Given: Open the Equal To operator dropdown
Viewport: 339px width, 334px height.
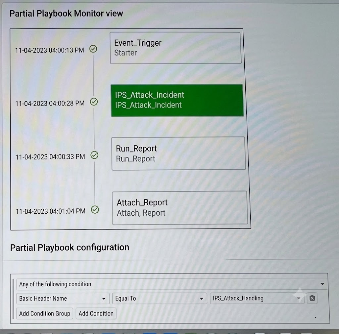Looking at the screenshot, I should pyautogui.click(x=160, y=298).
